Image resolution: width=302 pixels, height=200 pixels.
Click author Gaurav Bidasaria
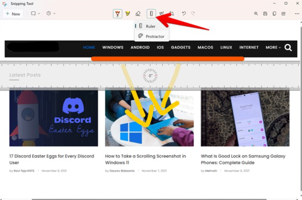(x=122, y=171)
